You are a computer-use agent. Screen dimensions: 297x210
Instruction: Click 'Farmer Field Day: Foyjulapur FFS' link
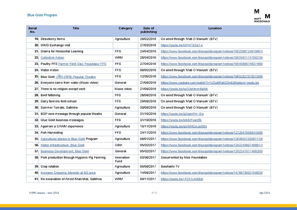[x=82, y=64]
